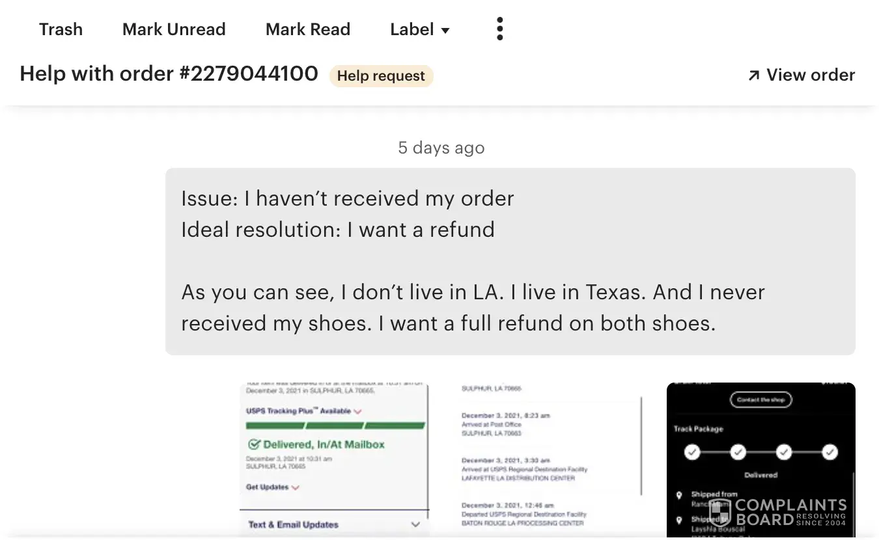Open the three-dot more options menu
Viewport: 879px width, 540px height.
coord(499,29)
